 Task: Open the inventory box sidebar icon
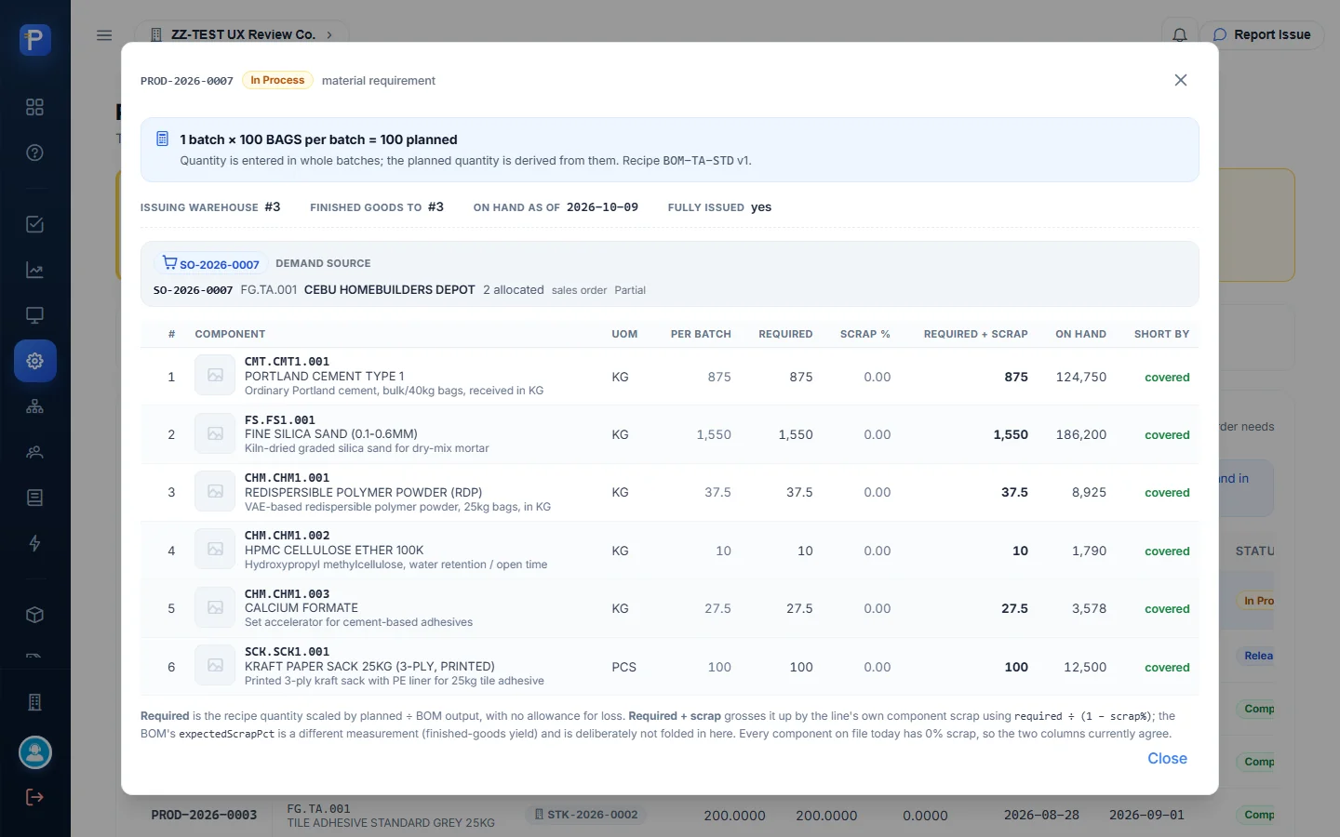click(x=34, y=615)
